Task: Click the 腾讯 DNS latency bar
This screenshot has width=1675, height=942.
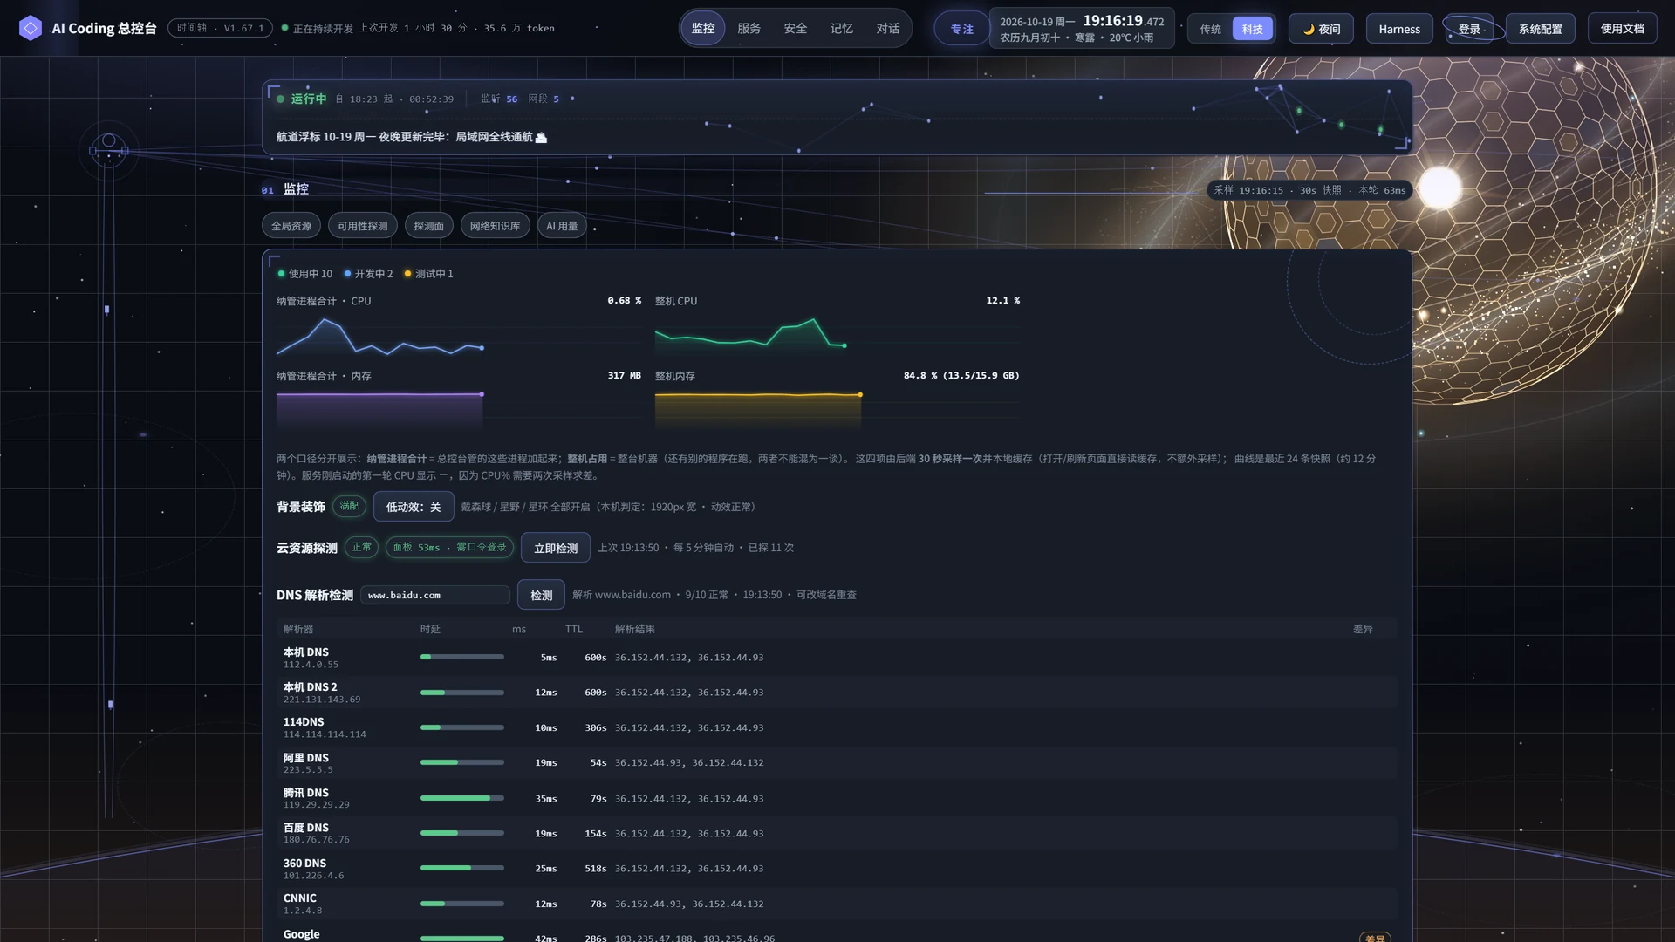Action: pos(462,798)
